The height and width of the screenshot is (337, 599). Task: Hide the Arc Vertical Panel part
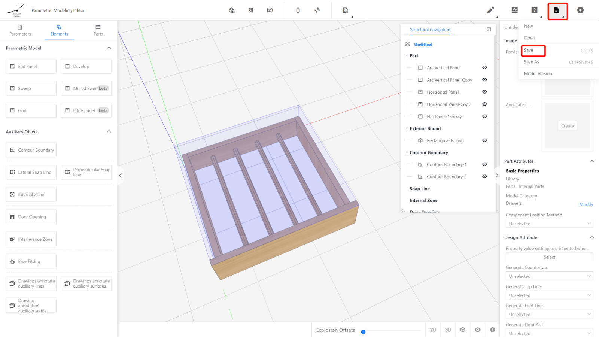tap(484, 67)
